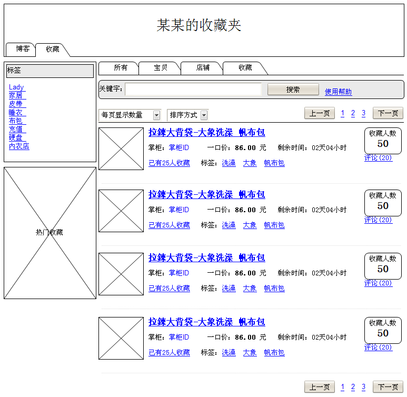
Task: Select the 大象 tag on the first item
Action: 250,163
